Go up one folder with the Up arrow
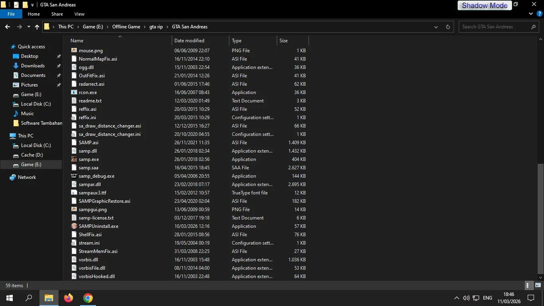 click(x=37, y=27)
